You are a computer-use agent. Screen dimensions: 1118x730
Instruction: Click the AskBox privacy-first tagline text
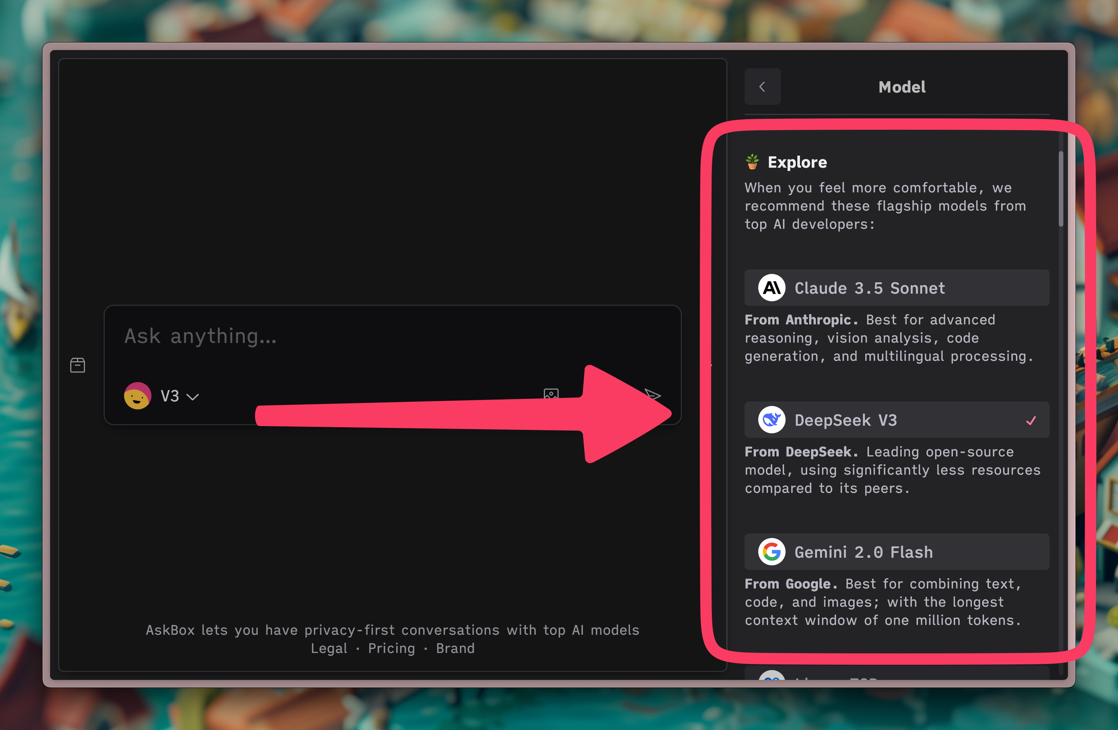392,630
